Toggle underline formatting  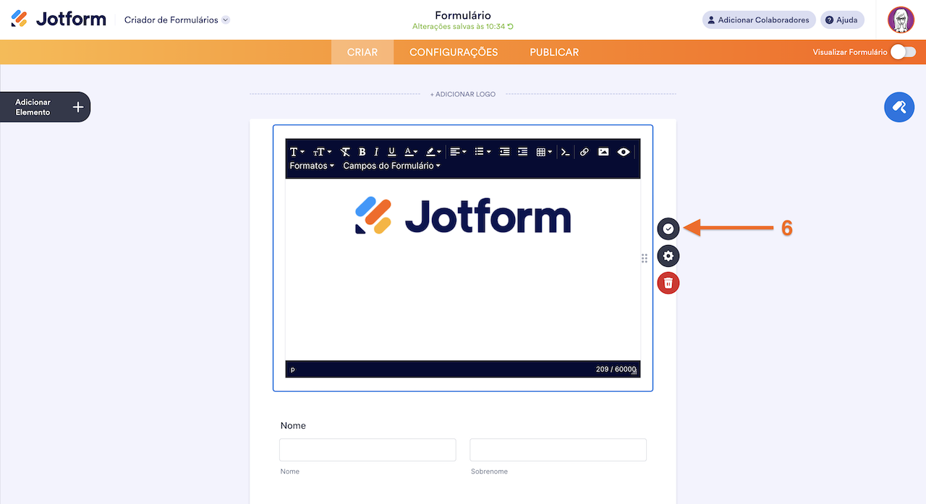click(391, 152)
